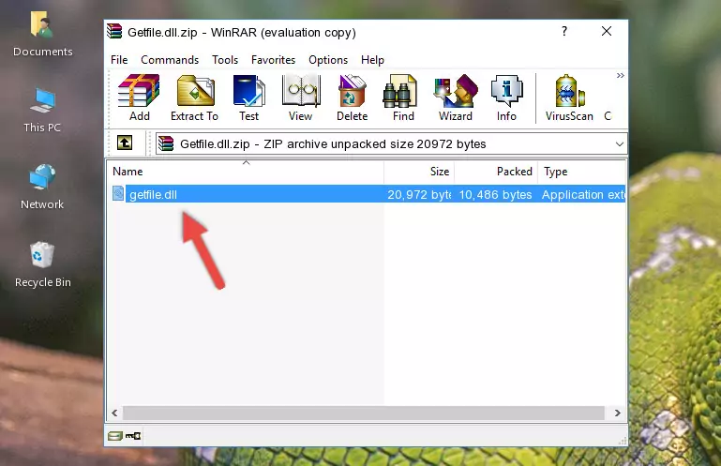This screenshot has width=721, height=466.
Task: Click the horizontal scrollbar left arrow
Action: coord(114,413)
